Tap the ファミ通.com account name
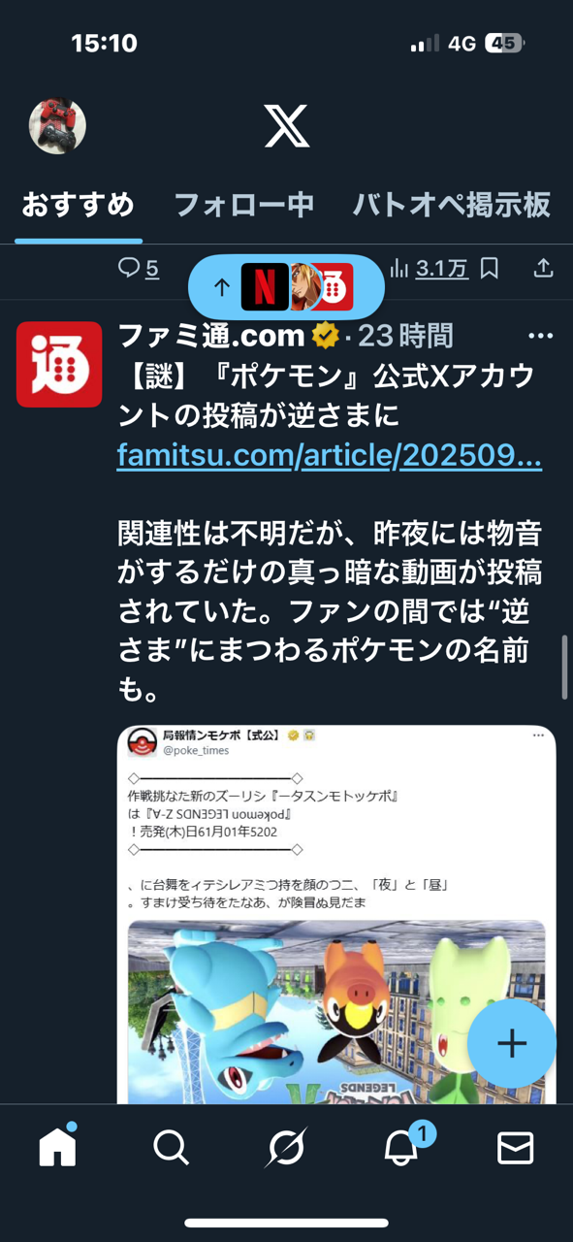The width and height of the screenshot is (573, 1242). point(211,336)
